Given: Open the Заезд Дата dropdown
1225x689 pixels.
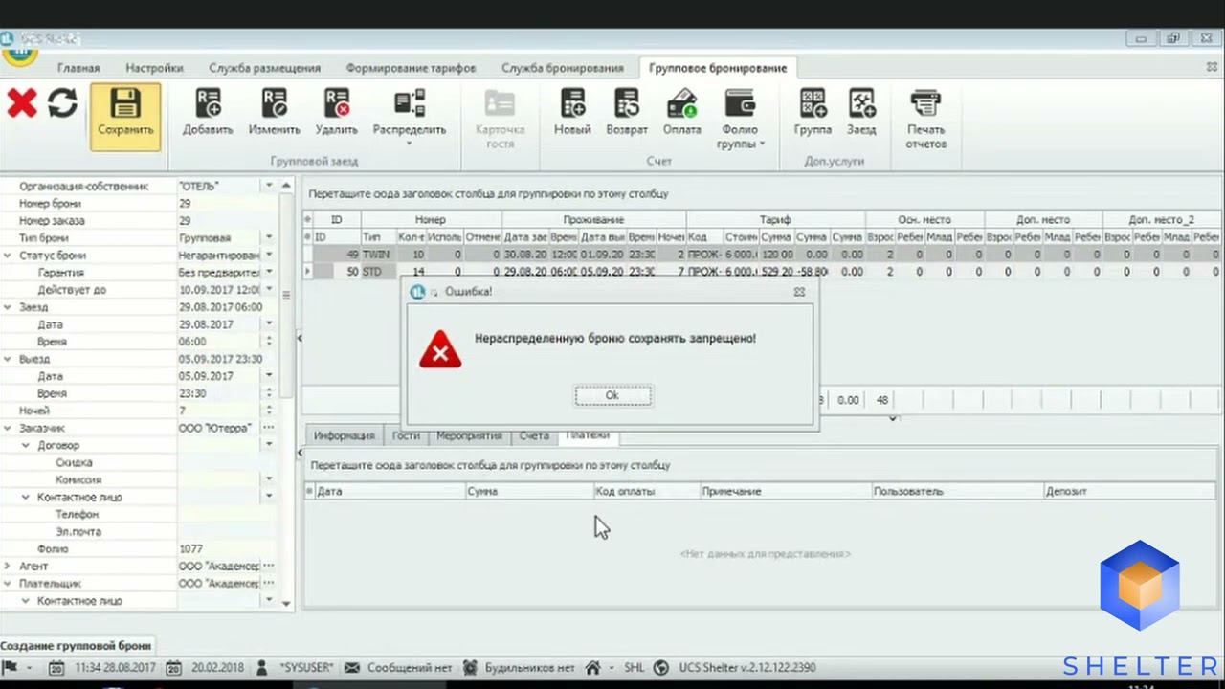Looking at the screenshot, I should pyautogui.click(x=269, y=323).
